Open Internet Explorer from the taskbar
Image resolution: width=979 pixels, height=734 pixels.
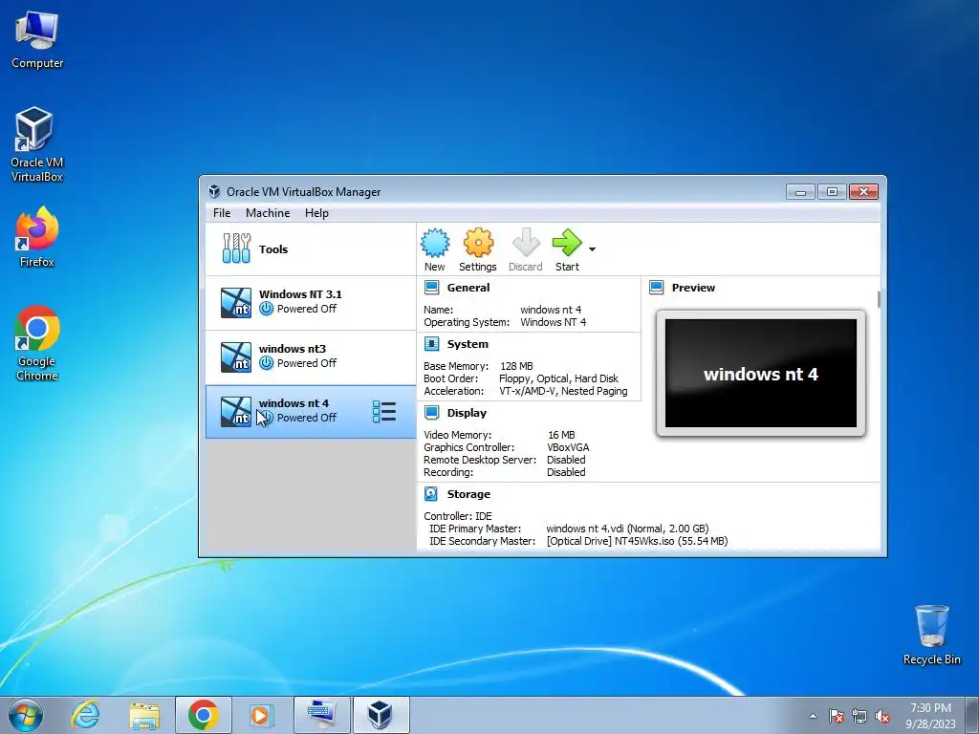[x=85, y=715]
